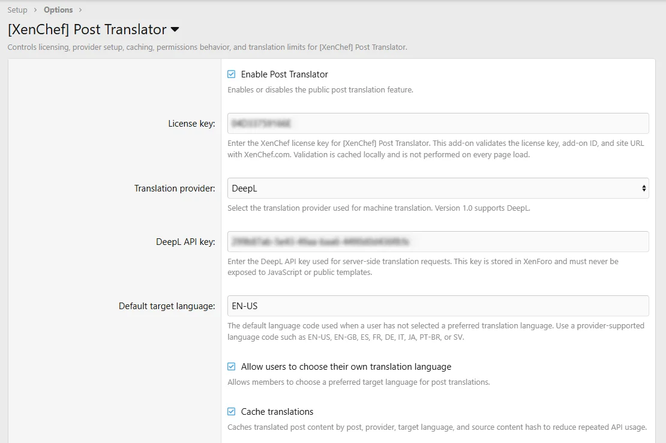This screenshot has width=666, height=443.
Task: Click the chevron after Setup in breadcrumb
Action: coord(35,10)
